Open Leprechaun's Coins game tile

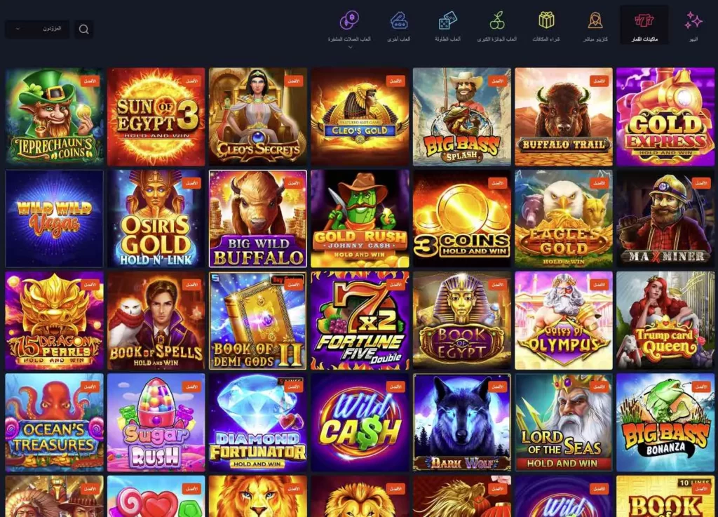pyautogui.click(x=55, y=116)
